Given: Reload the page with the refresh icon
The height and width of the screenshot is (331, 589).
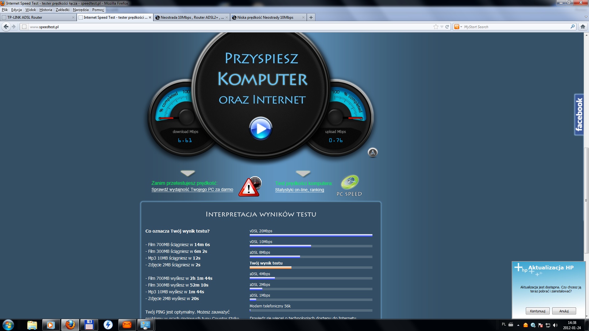Looking at the screenshot, I should pyautogui.click(x=447, y=27).
